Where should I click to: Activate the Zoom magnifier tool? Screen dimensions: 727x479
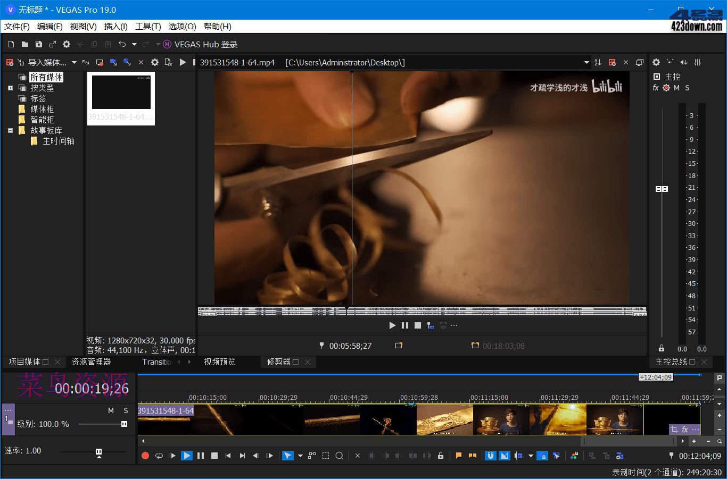341,456
